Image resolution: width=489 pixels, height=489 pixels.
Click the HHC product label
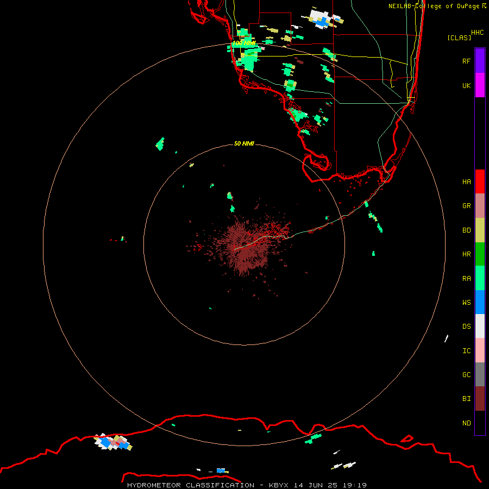(x=477, y=33)
